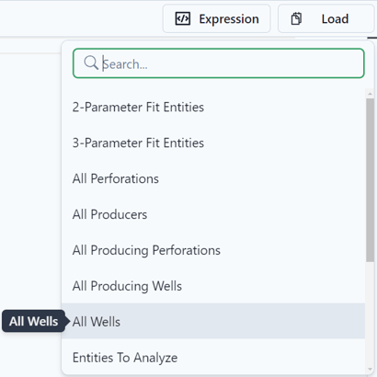Click the dropdown list scrollbar thumb
The height and width of the screenshot is (377, 377).
click(370, 180)
